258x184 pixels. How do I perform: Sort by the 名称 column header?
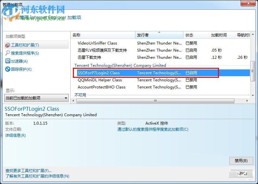click(x=103, y=35)
